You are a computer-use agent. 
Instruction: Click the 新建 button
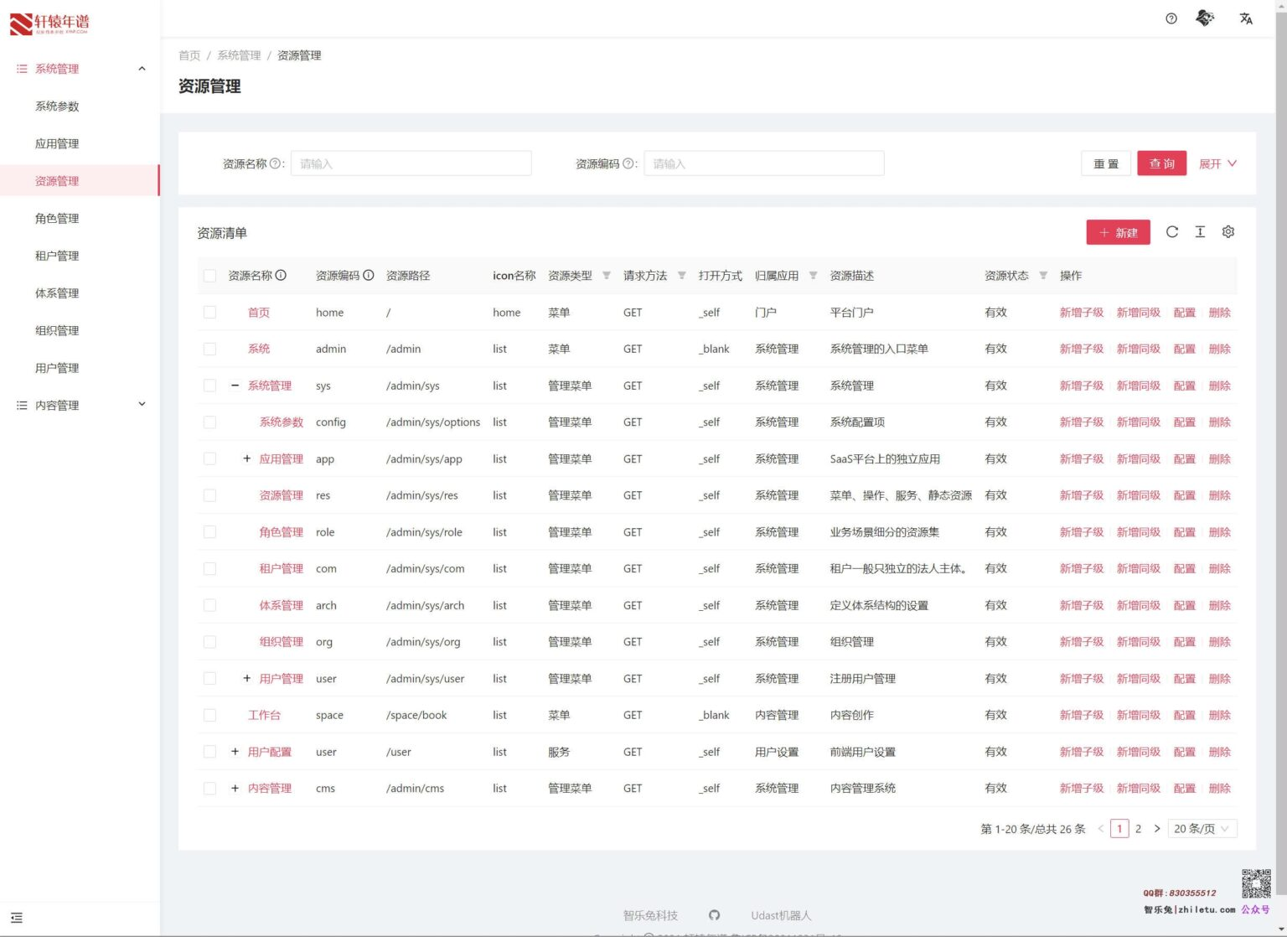(1119, 232)
